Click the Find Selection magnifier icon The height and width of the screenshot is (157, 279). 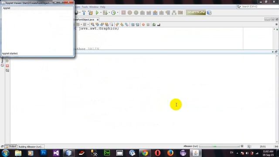92,24
